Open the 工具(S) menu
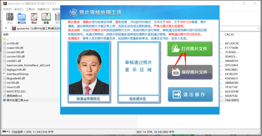Screen dimensions: 262x136 coord(30,9)
